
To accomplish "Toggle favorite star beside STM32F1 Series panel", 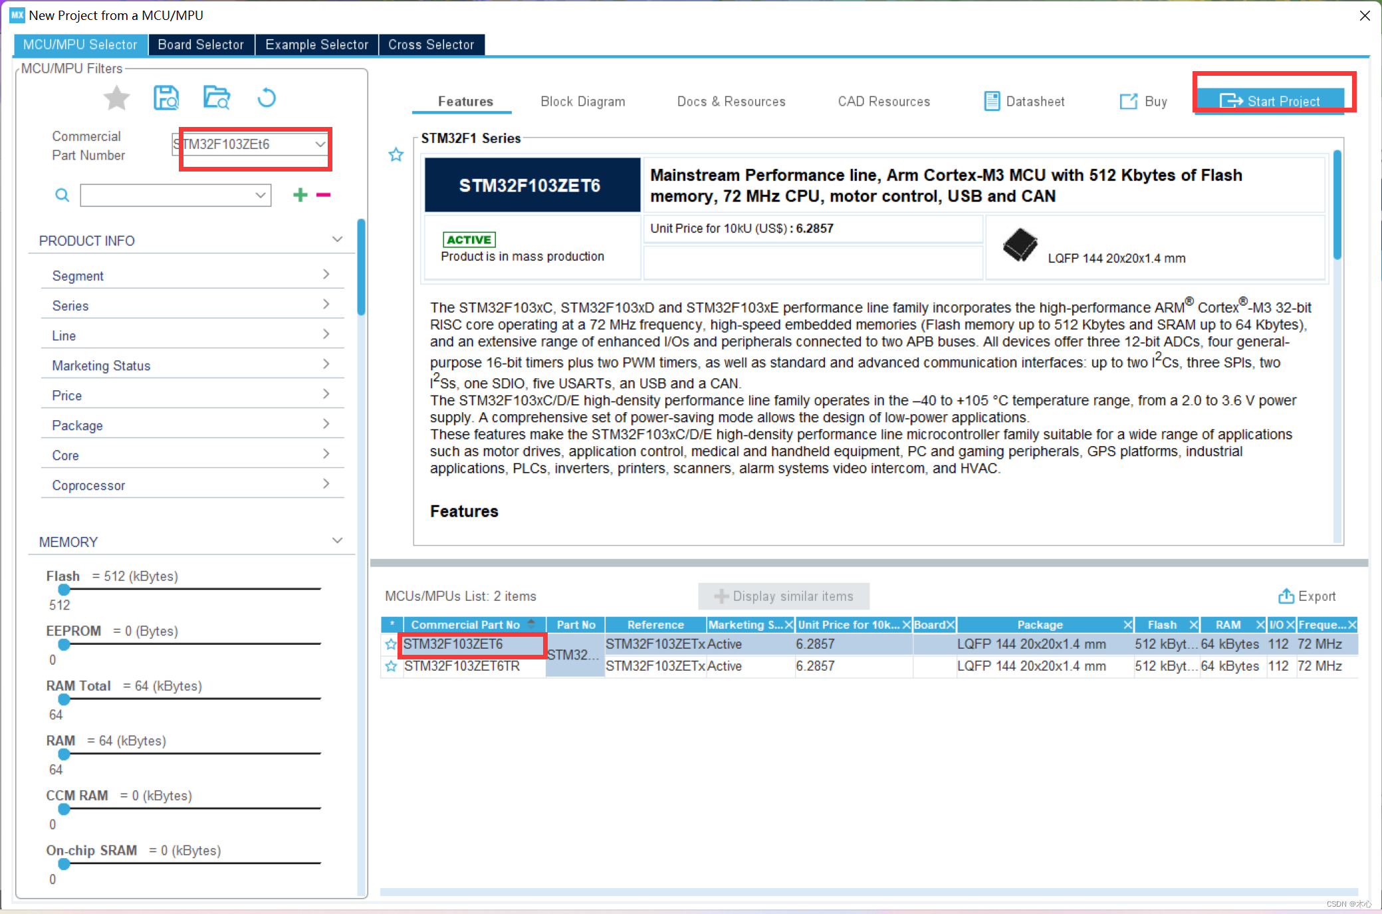I will pyautogui.click(x=396, y=155).
